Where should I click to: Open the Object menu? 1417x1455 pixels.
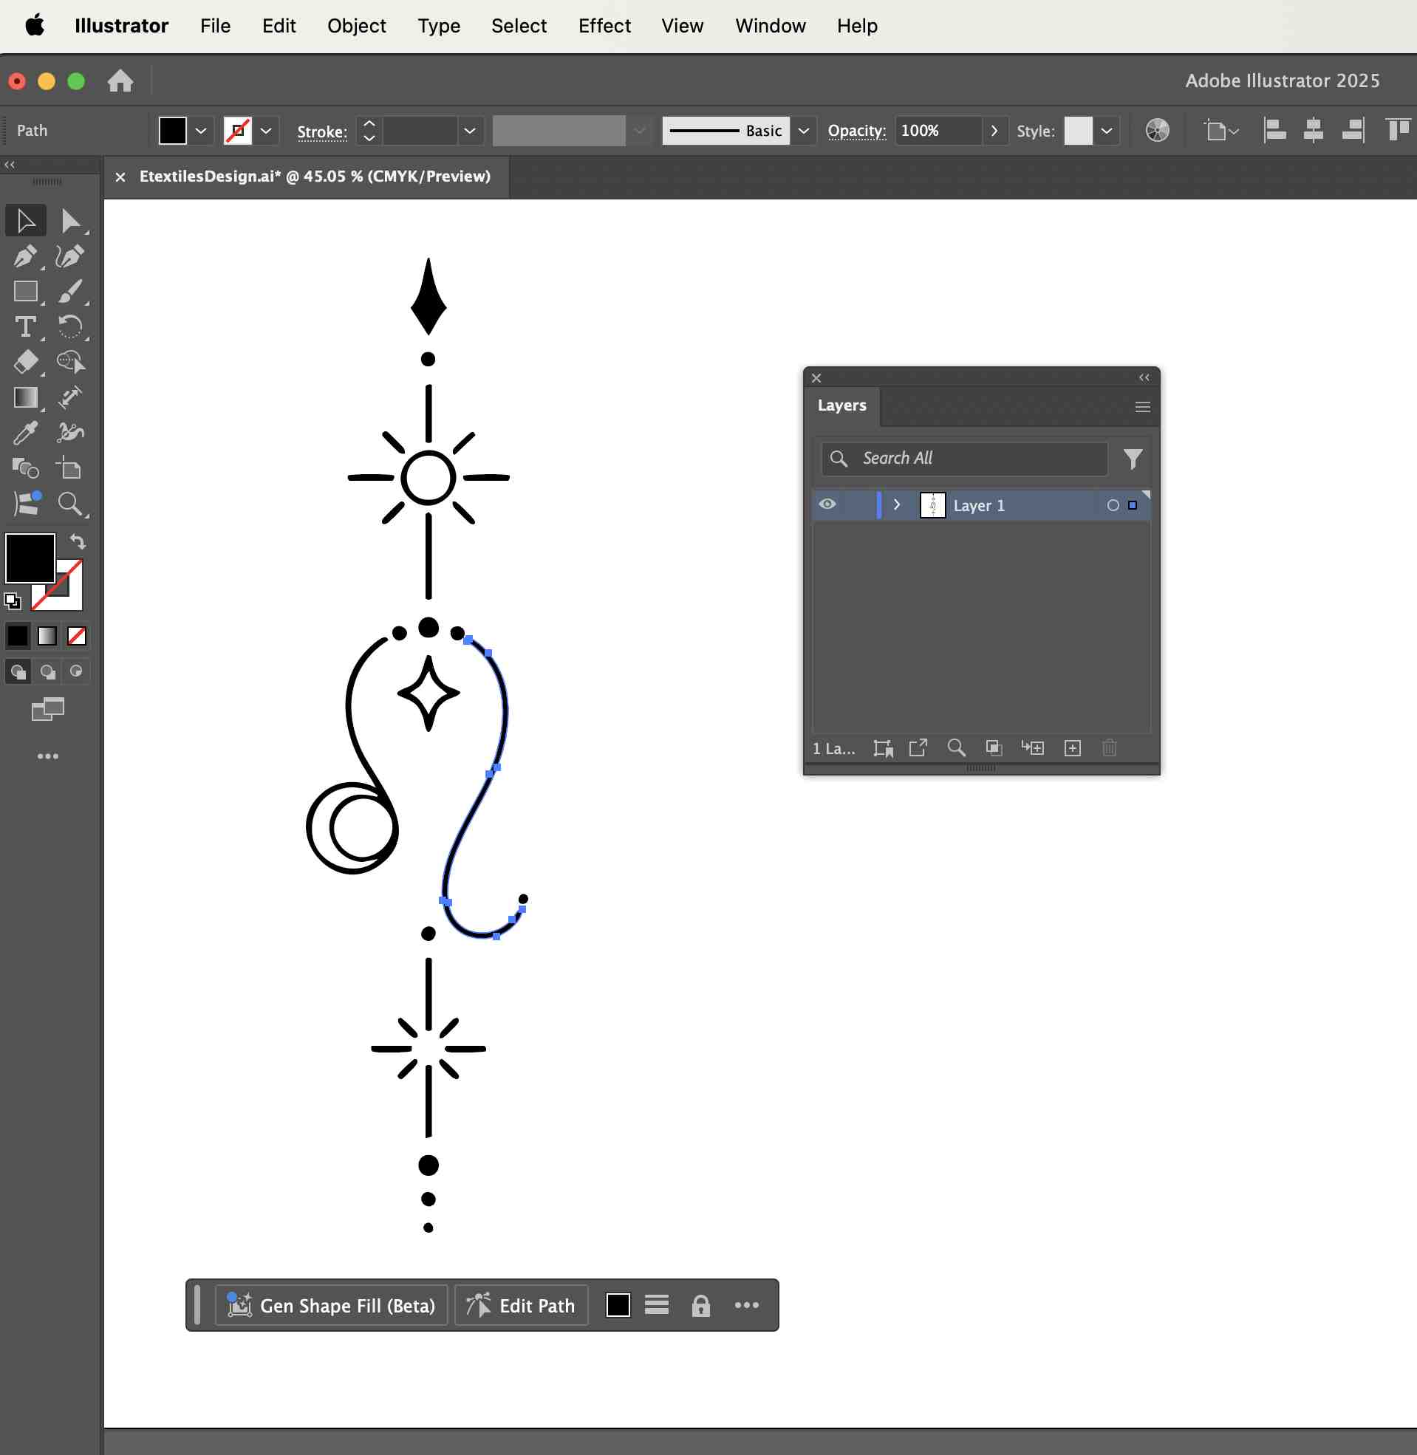(x=357, y=26)
